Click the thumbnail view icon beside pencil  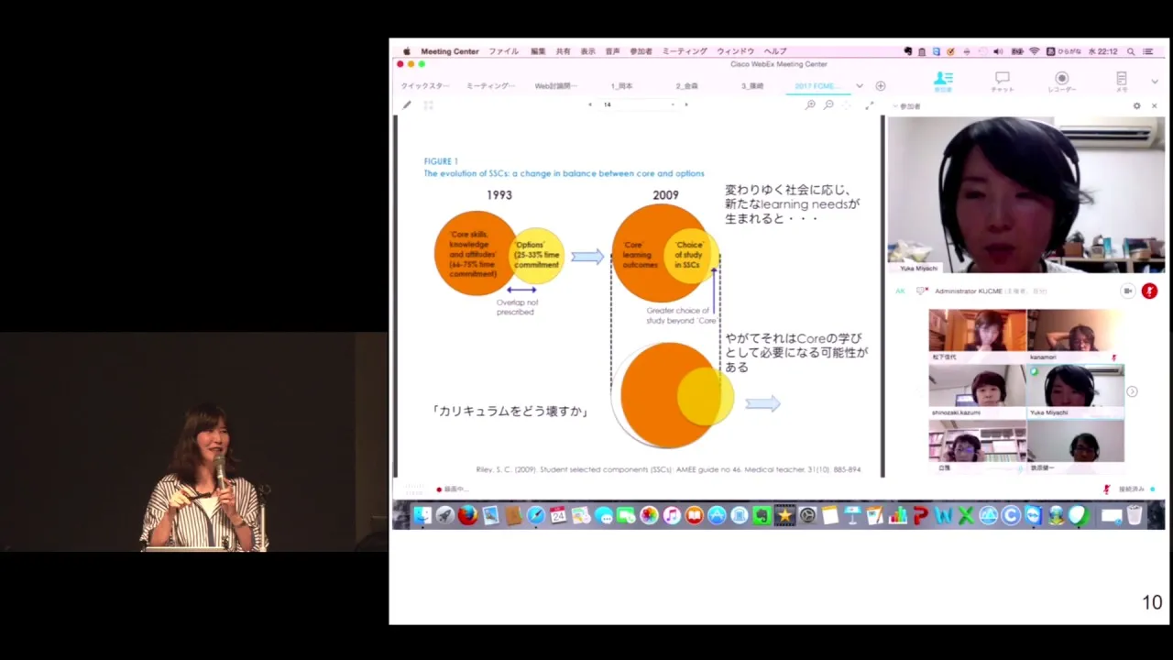point(428,105)
